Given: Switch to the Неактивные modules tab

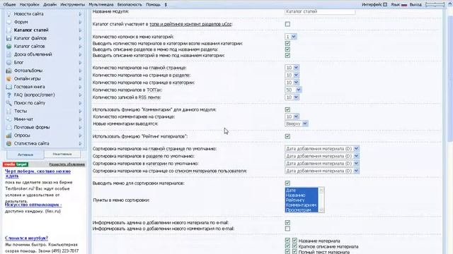Looking at the screenshot, I should tap(62, 154).
